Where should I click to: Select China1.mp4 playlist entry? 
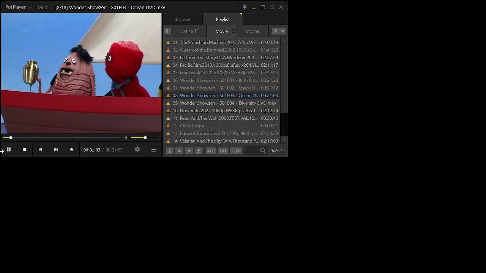[222, 126]
